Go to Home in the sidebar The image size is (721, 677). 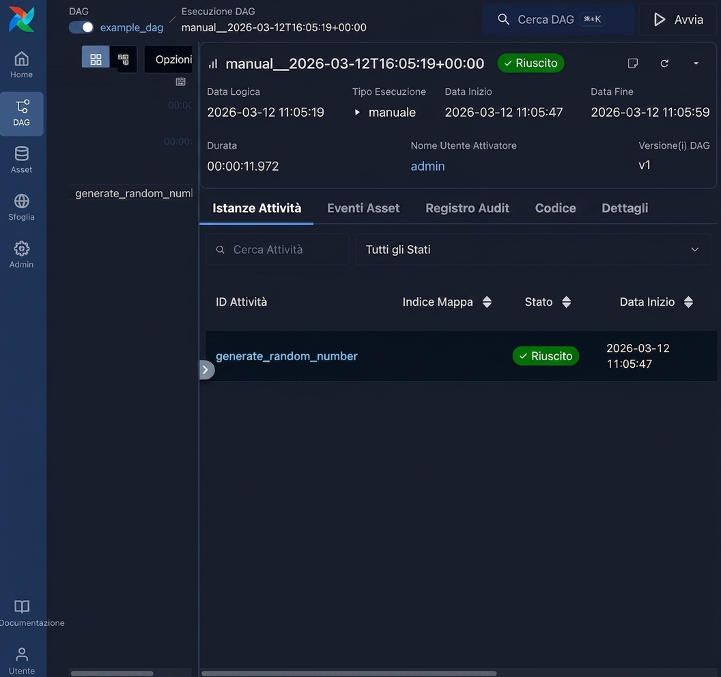(22, 66)
